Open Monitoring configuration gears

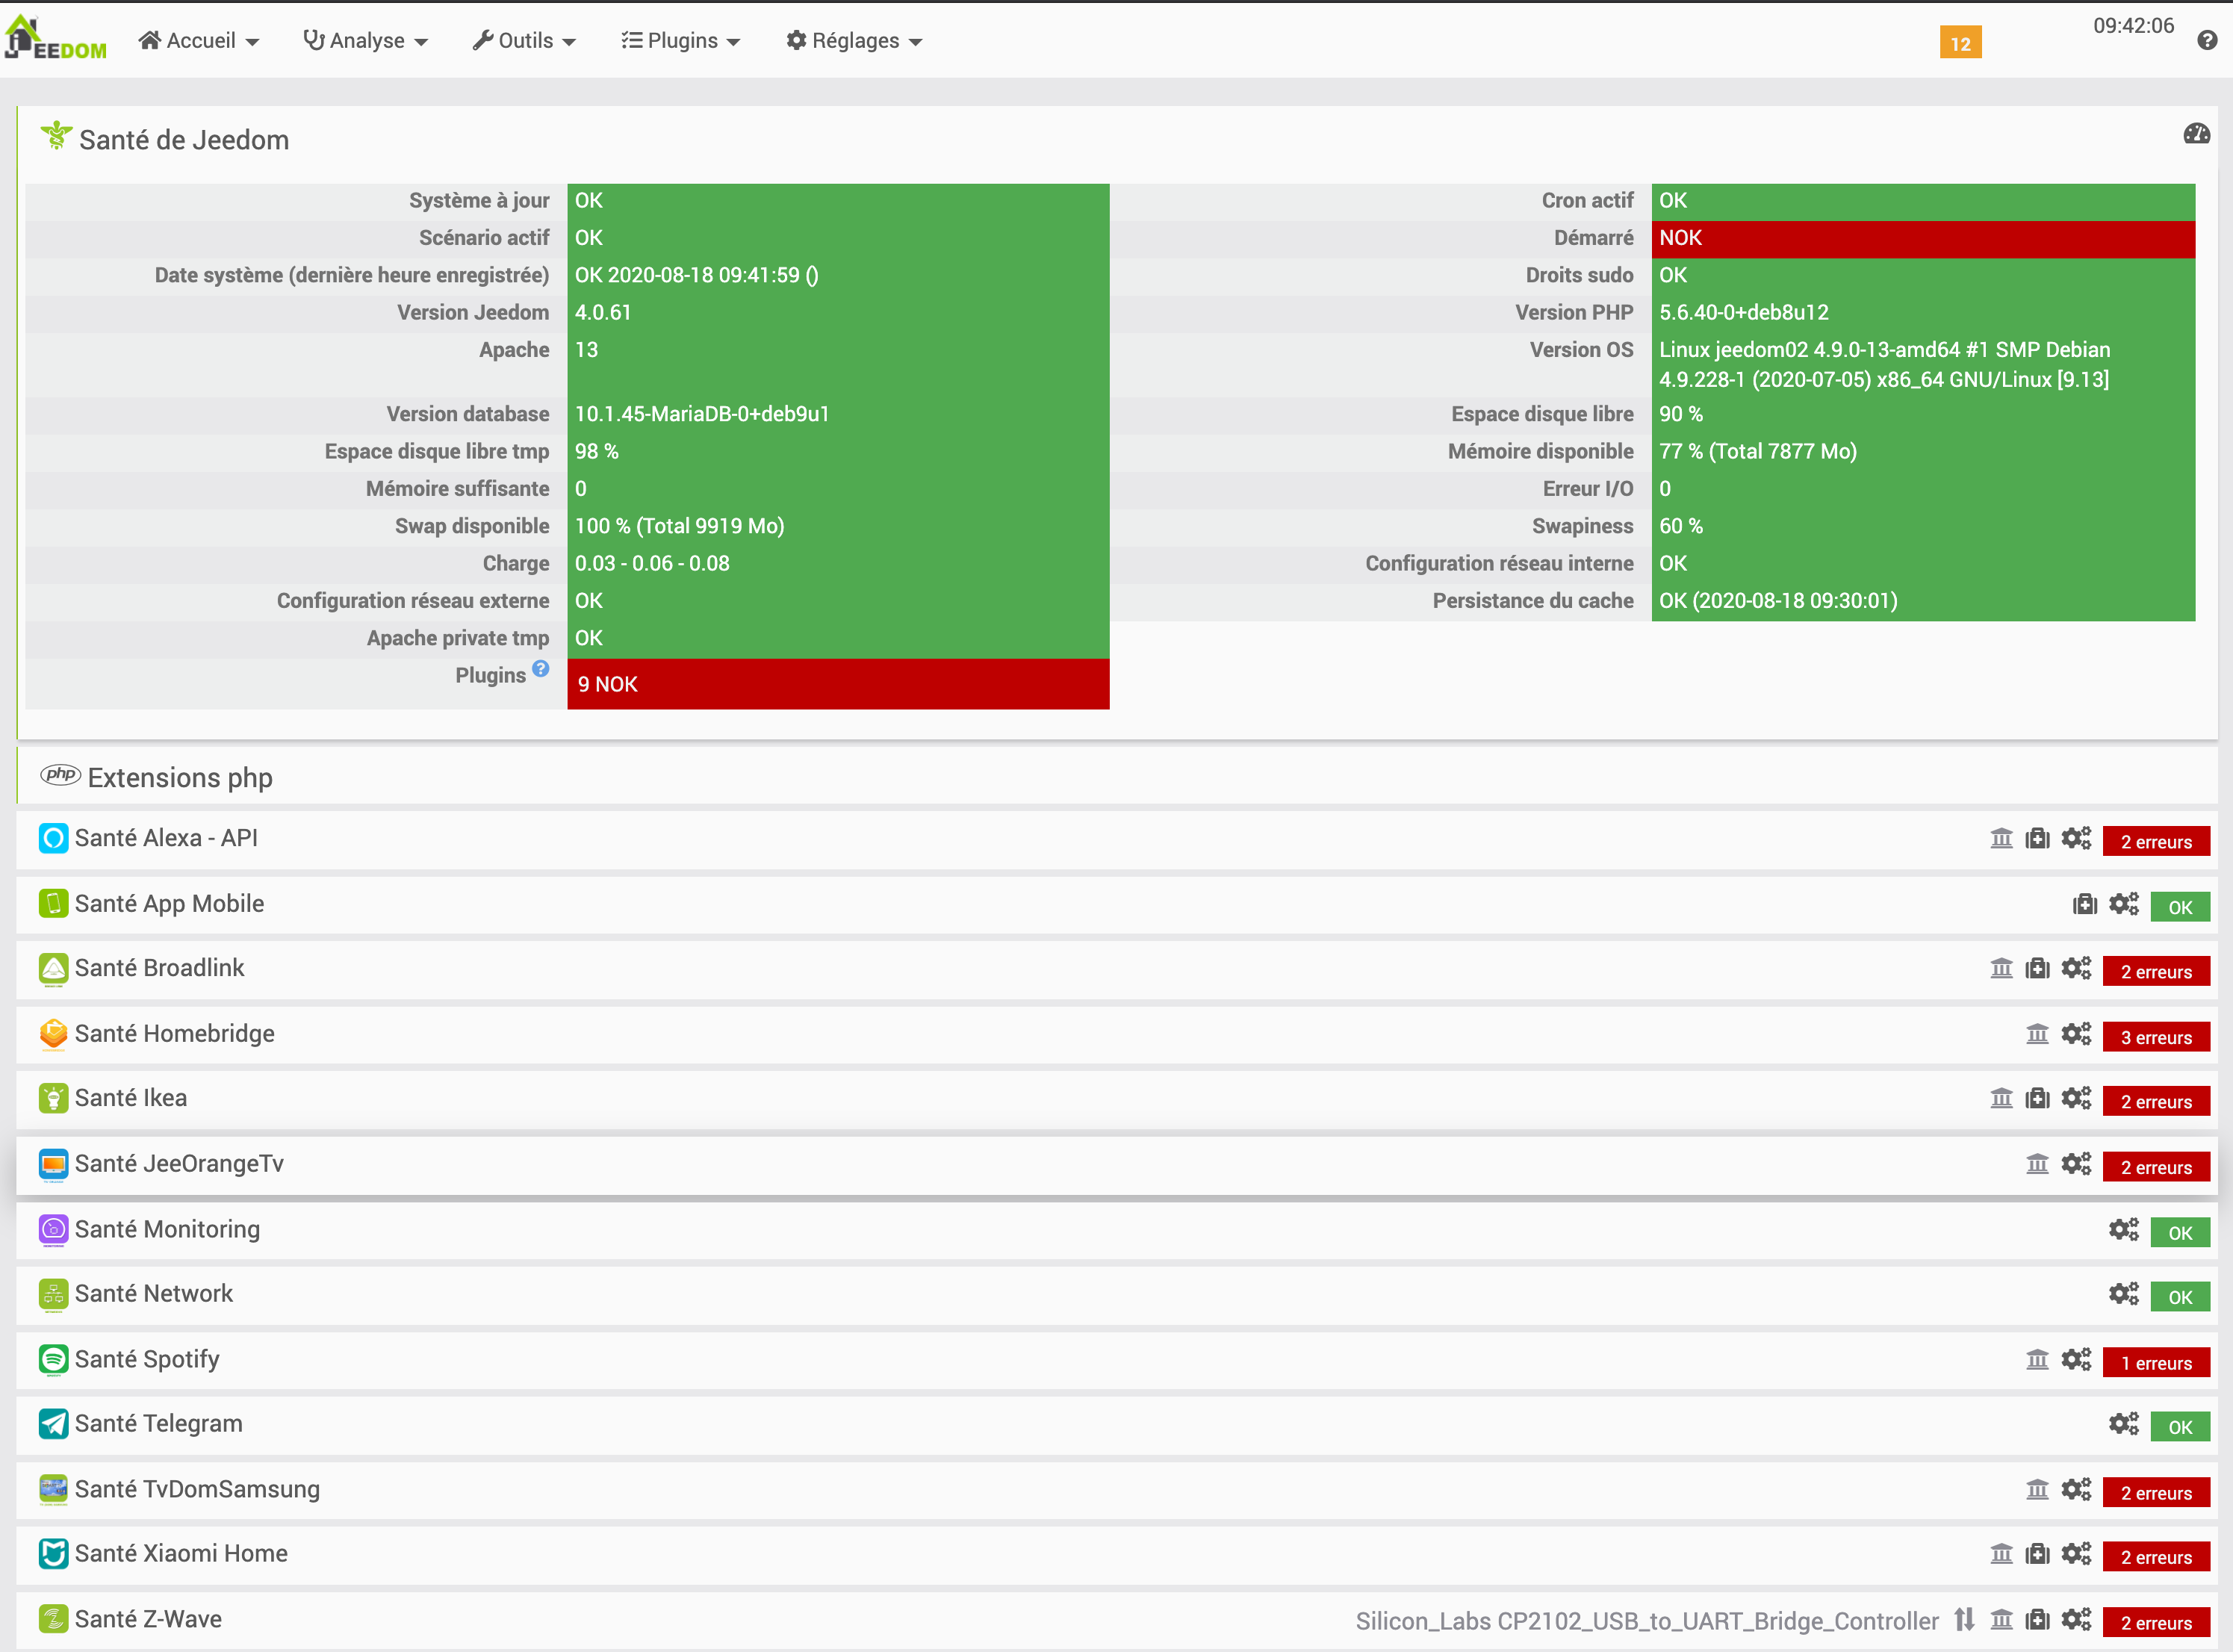point(2124,1230)
